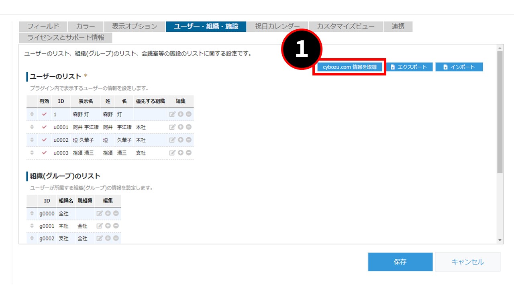Click the settings panel vertical scrollbar thumb
The image size is (514, 289).
[x=500, y=112]
